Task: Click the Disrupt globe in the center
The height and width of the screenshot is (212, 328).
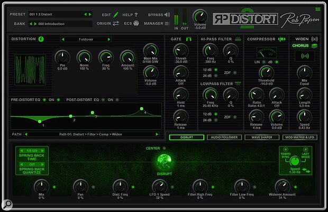Action: point(165,162)
